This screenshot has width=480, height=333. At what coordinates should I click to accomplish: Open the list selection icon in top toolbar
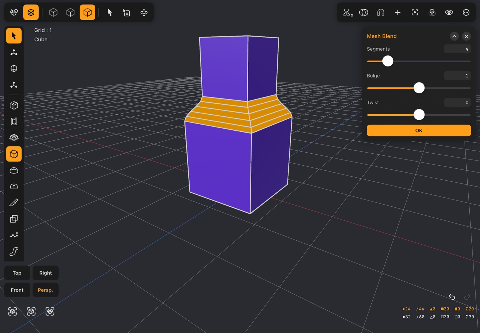click(127, 13)
